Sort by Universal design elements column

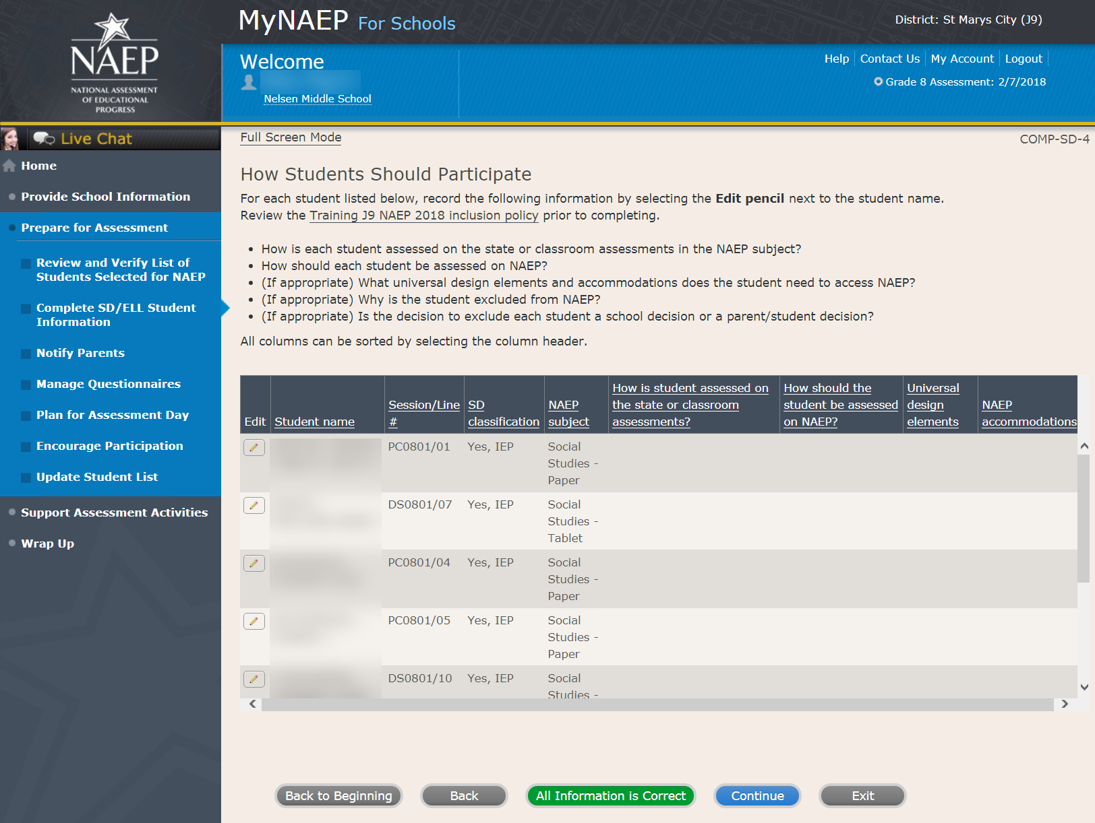[933, 405]
